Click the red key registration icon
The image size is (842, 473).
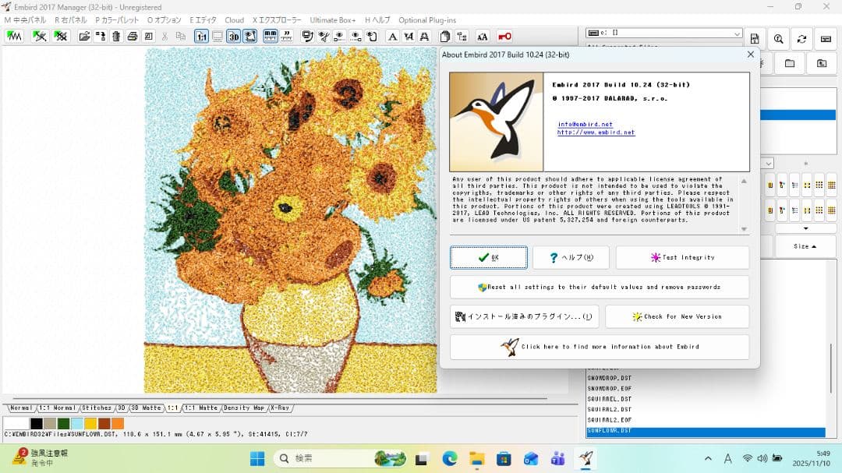point(504,37)
